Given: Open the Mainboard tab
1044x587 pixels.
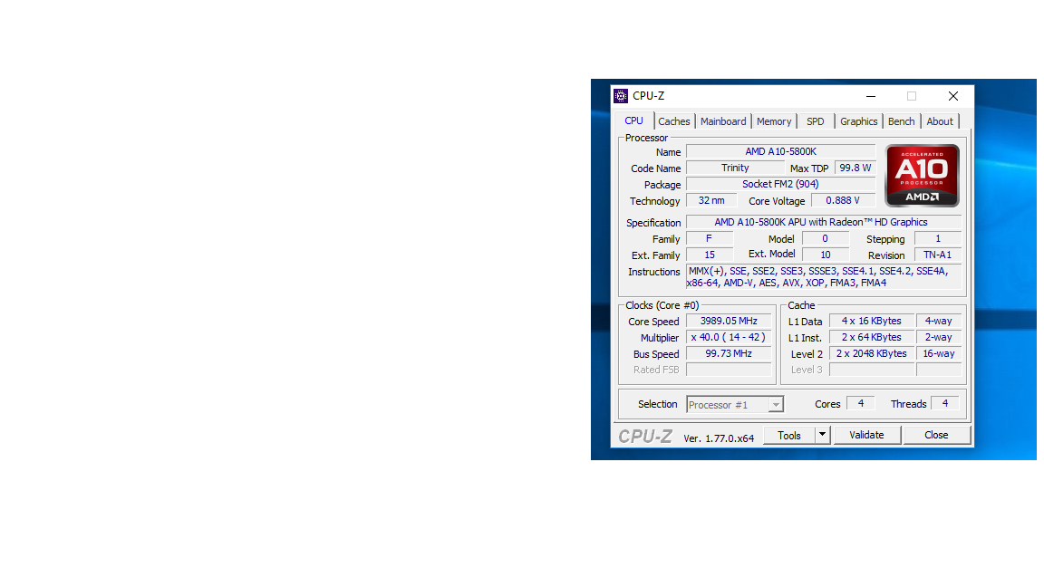Looking at the screenshot, I should click(723, 121).
